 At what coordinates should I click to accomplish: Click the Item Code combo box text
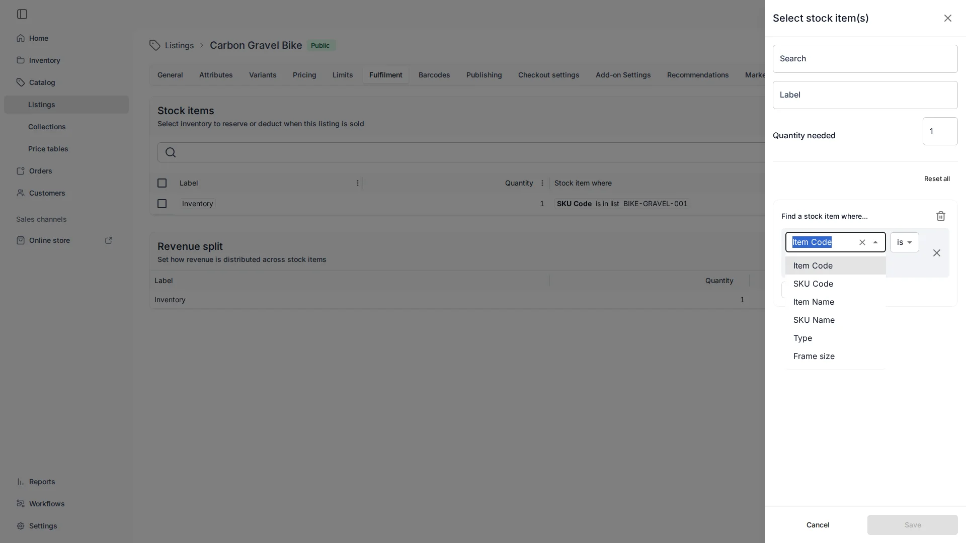812,242
